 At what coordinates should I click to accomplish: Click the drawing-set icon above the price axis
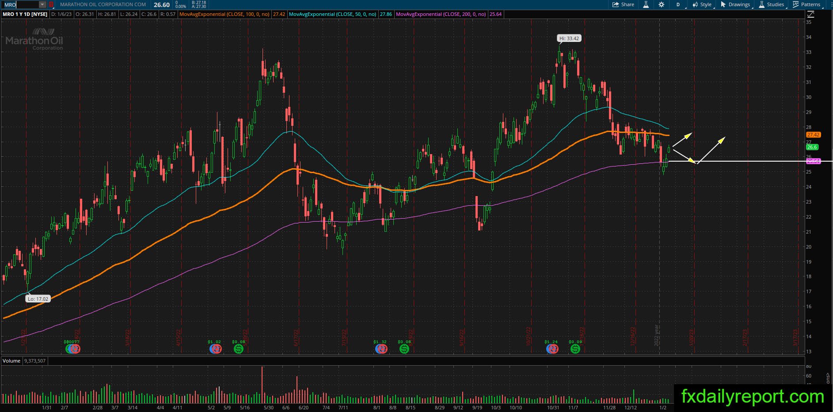pyautogui.click(x=811, y=14)
